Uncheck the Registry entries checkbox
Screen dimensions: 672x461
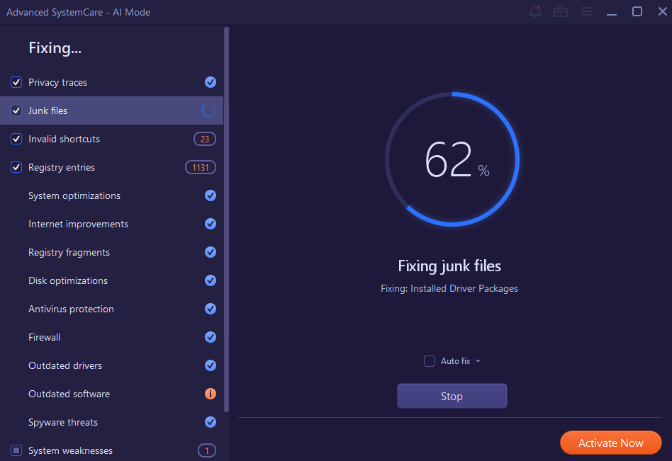pos(16,167)
